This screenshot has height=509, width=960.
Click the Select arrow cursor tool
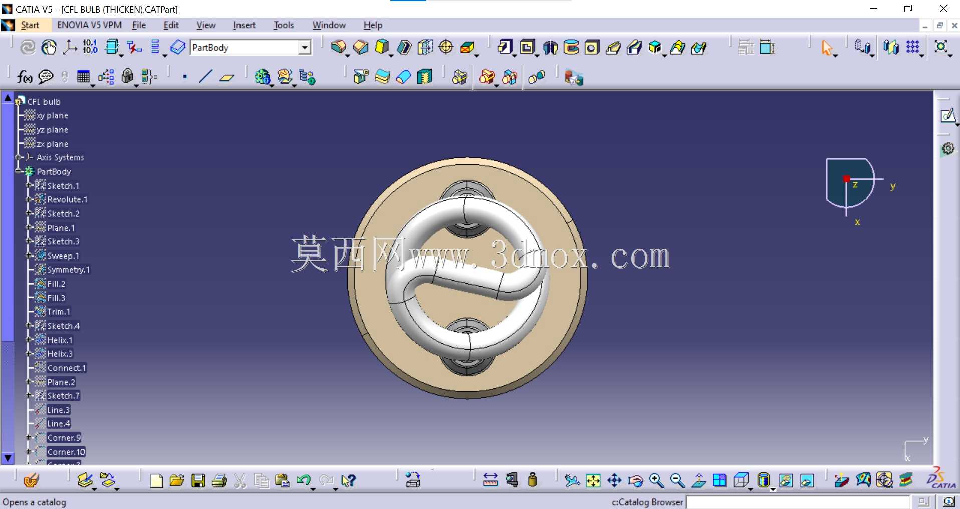[827, 48]
